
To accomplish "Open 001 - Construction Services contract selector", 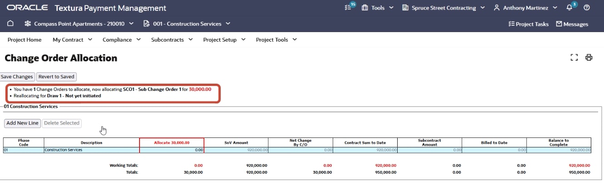I will tap(187, 24).
